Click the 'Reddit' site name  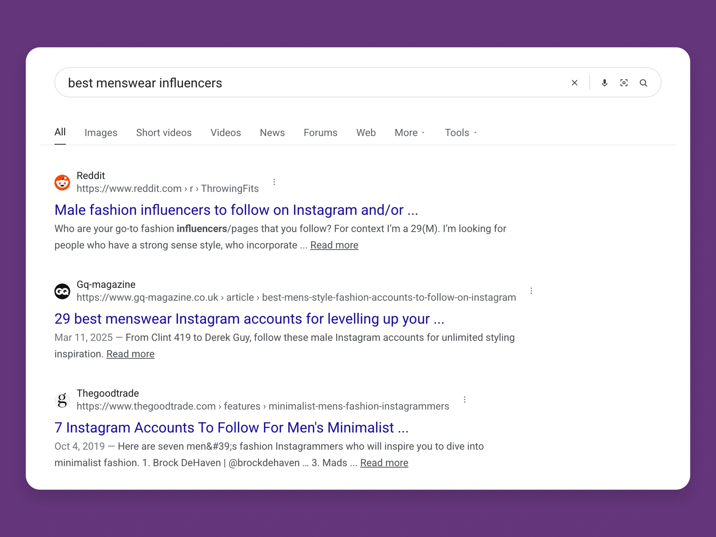pos(91,175)
